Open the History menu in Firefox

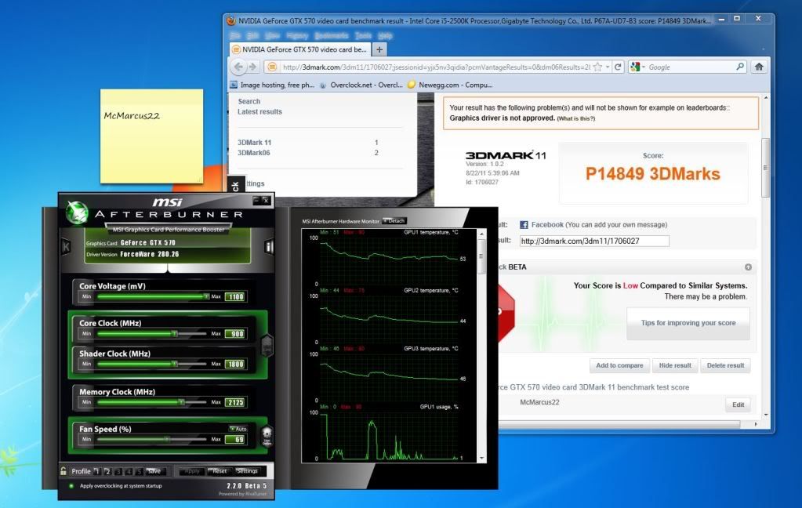pos(297,35)
